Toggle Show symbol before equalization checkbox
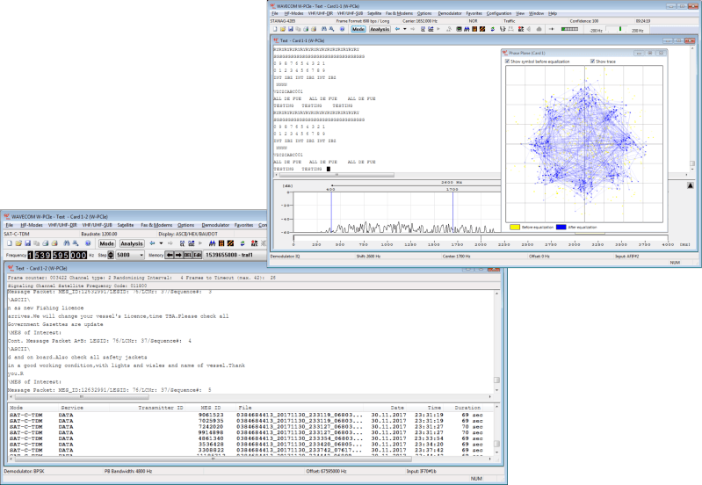702x485 pixels. [507, 62]
